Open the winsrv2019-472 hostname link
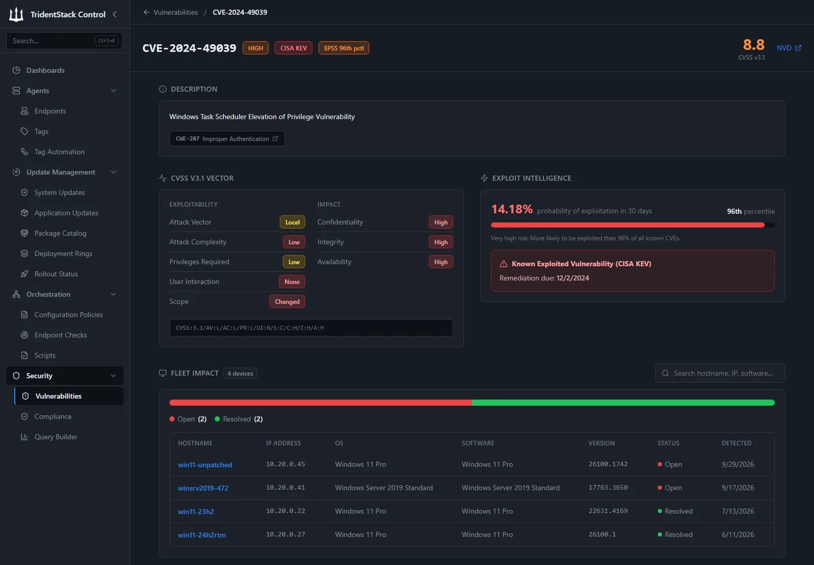The image size is (814, 565). coord(203,488)
